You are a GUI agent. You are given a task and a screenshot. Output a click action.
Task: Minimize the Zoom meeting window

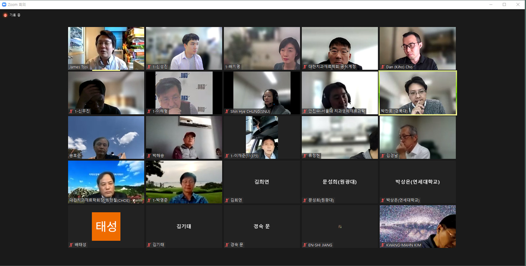491,4
